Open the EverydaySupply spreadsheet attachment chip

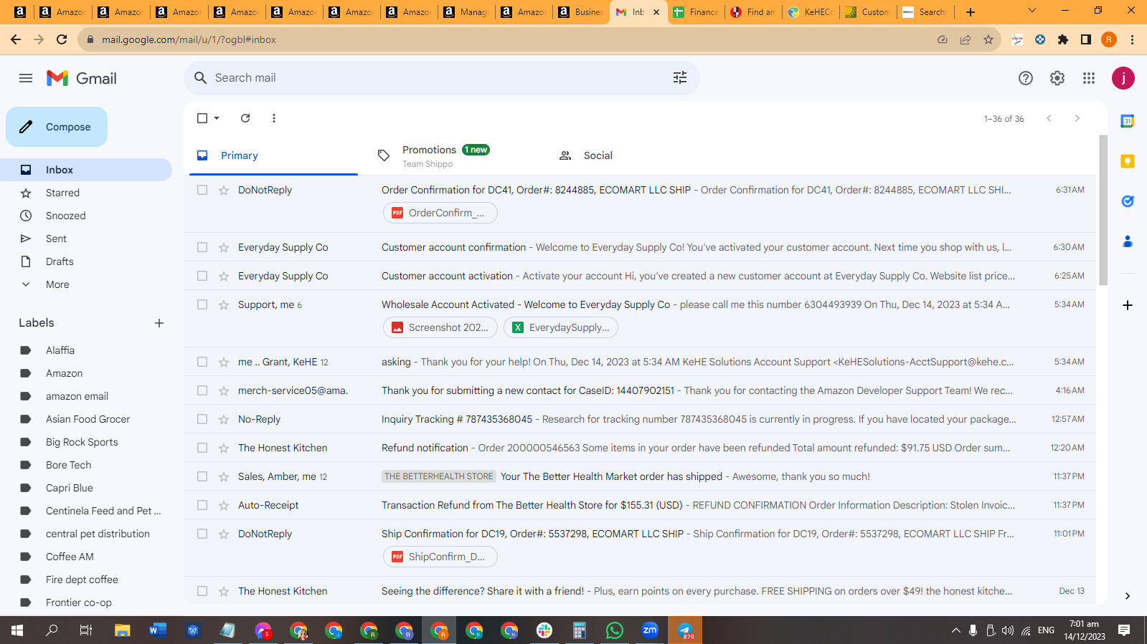click(x=561, y=327)
